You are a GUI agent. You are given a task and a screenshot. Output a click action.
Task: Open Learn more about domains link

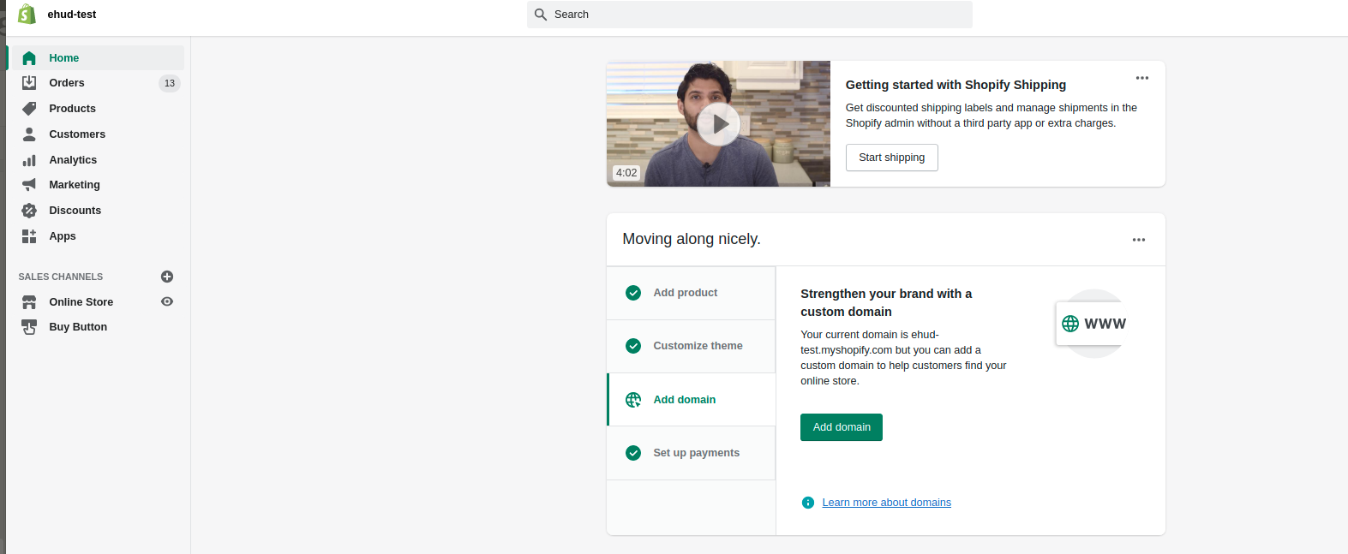[x=887, y=503]
